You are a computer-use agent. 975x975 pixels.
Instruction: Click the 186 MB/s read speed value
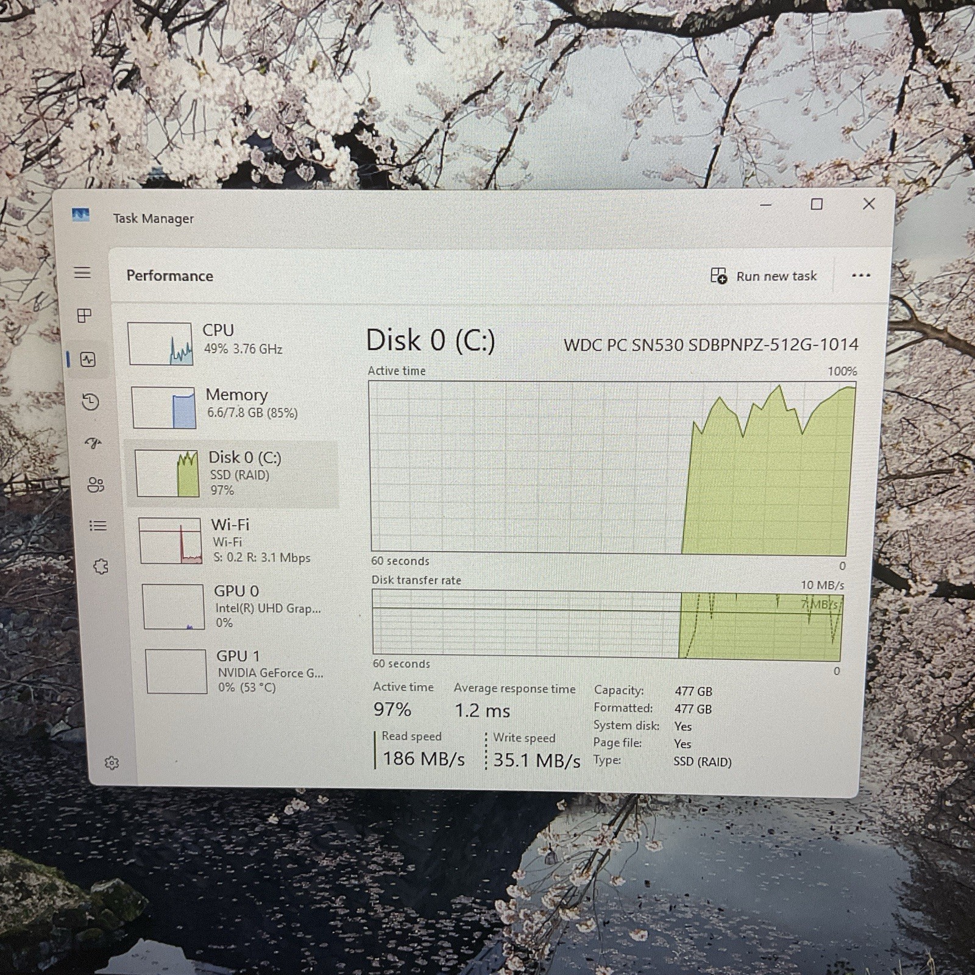click(x=424, y=759)
